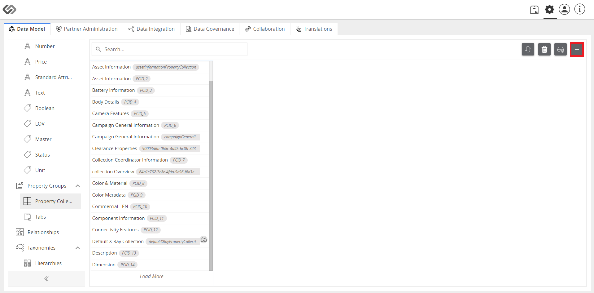This screenshot has height=293, width=594.
Task: Switch to the Translations tab
Action: pyautogui.click(x=314, y=29)
